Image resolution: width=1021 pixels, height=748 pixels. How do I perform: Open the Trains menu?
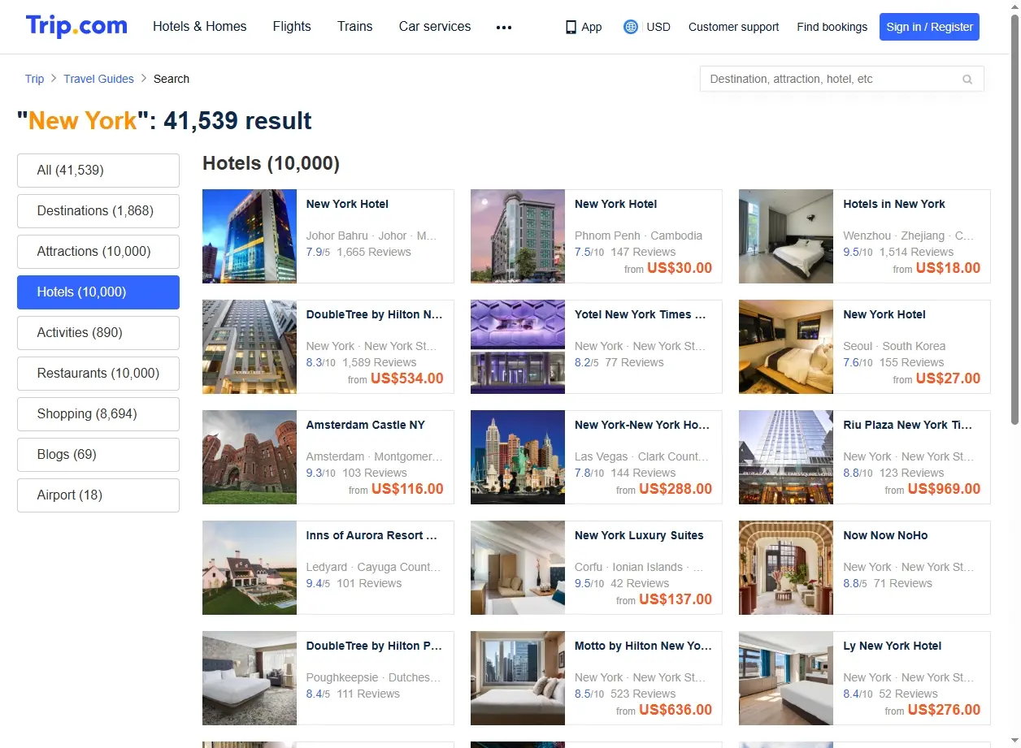coord(355,27)
